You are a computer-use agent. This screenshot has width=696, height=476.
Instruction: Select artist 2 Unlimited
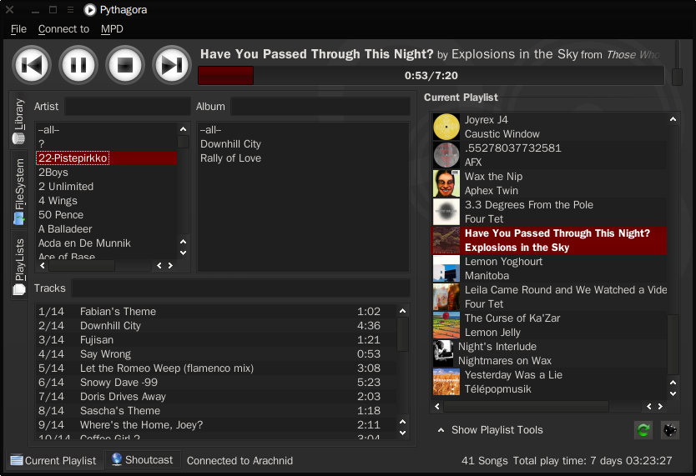coord(107,187)
